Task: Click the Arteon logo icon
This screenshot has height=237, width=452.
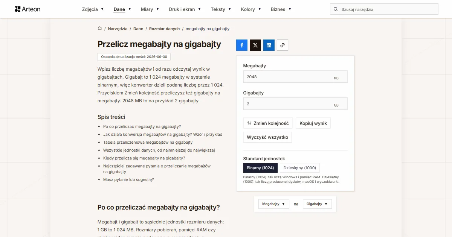Action: coord(17,9)
